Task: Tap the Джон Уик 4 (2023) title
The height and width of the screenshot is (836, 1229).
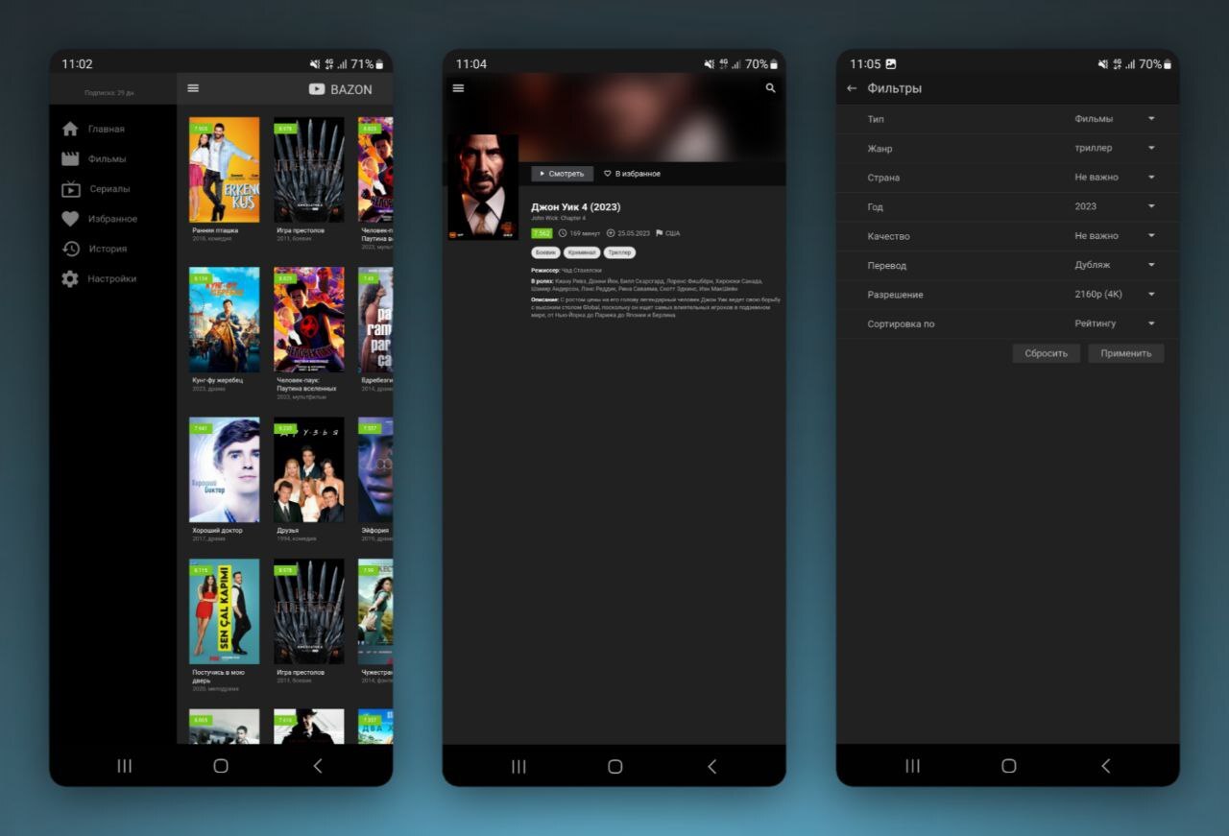Action: (576, 206)
